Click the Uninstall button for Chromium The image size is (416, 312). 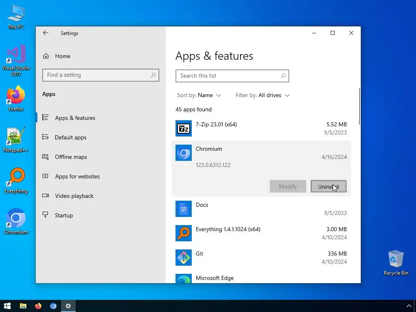tap(328, 186)
